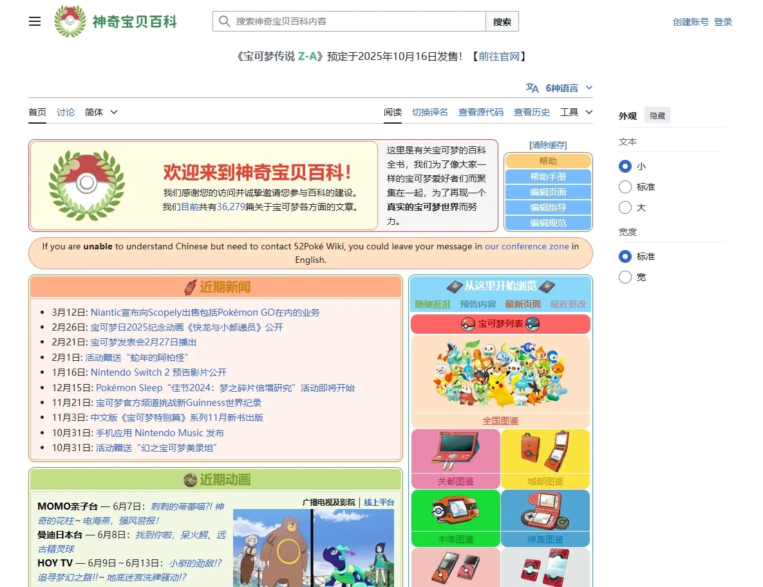
Task: Click the 清除缓存 link
Action: click(x=548, y=145)
